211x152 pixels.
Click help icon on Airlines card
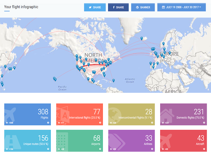pyautogui.click(x=152, y=149)
